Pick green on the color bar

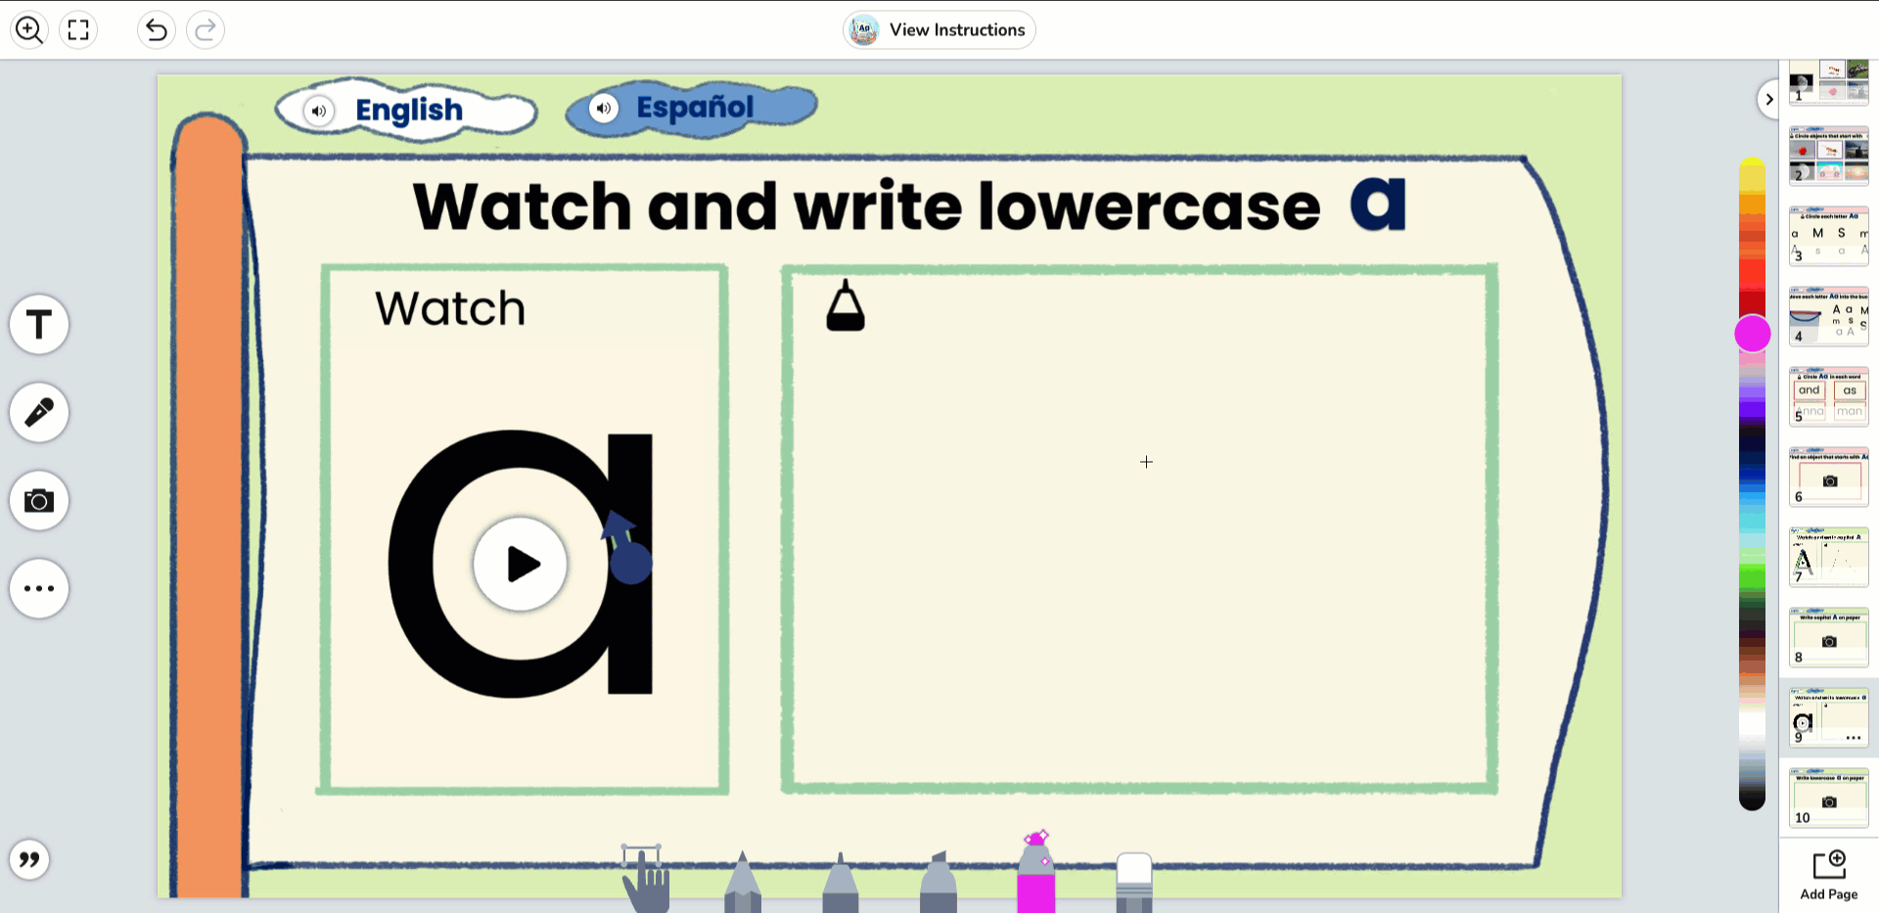[x=1752, y=577]
